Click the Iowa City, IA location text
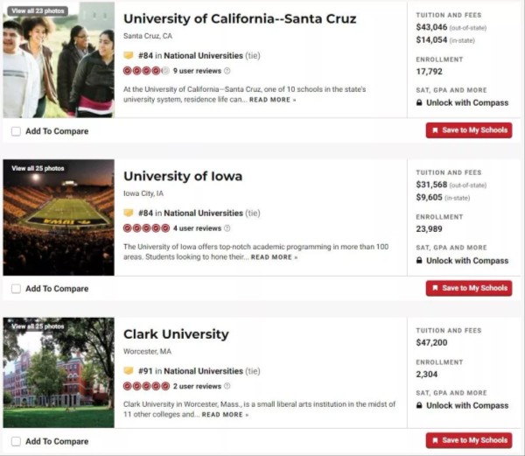The image size is (525, 456). tap(143, 193)
